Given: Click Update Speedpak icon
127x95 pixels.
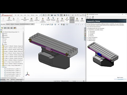Looking at the screenshot, I should 77,20.
